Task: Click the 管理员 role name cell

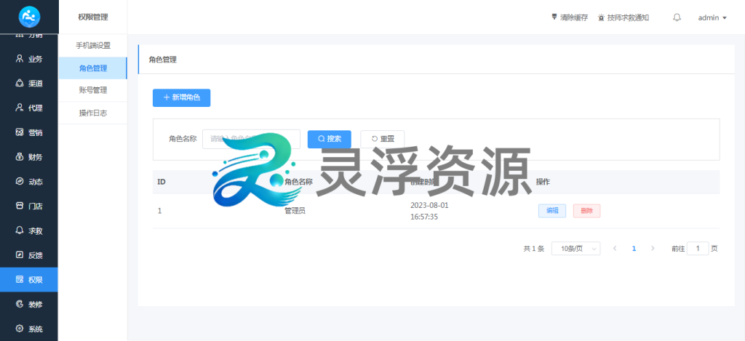Action: tap(295, 211)
